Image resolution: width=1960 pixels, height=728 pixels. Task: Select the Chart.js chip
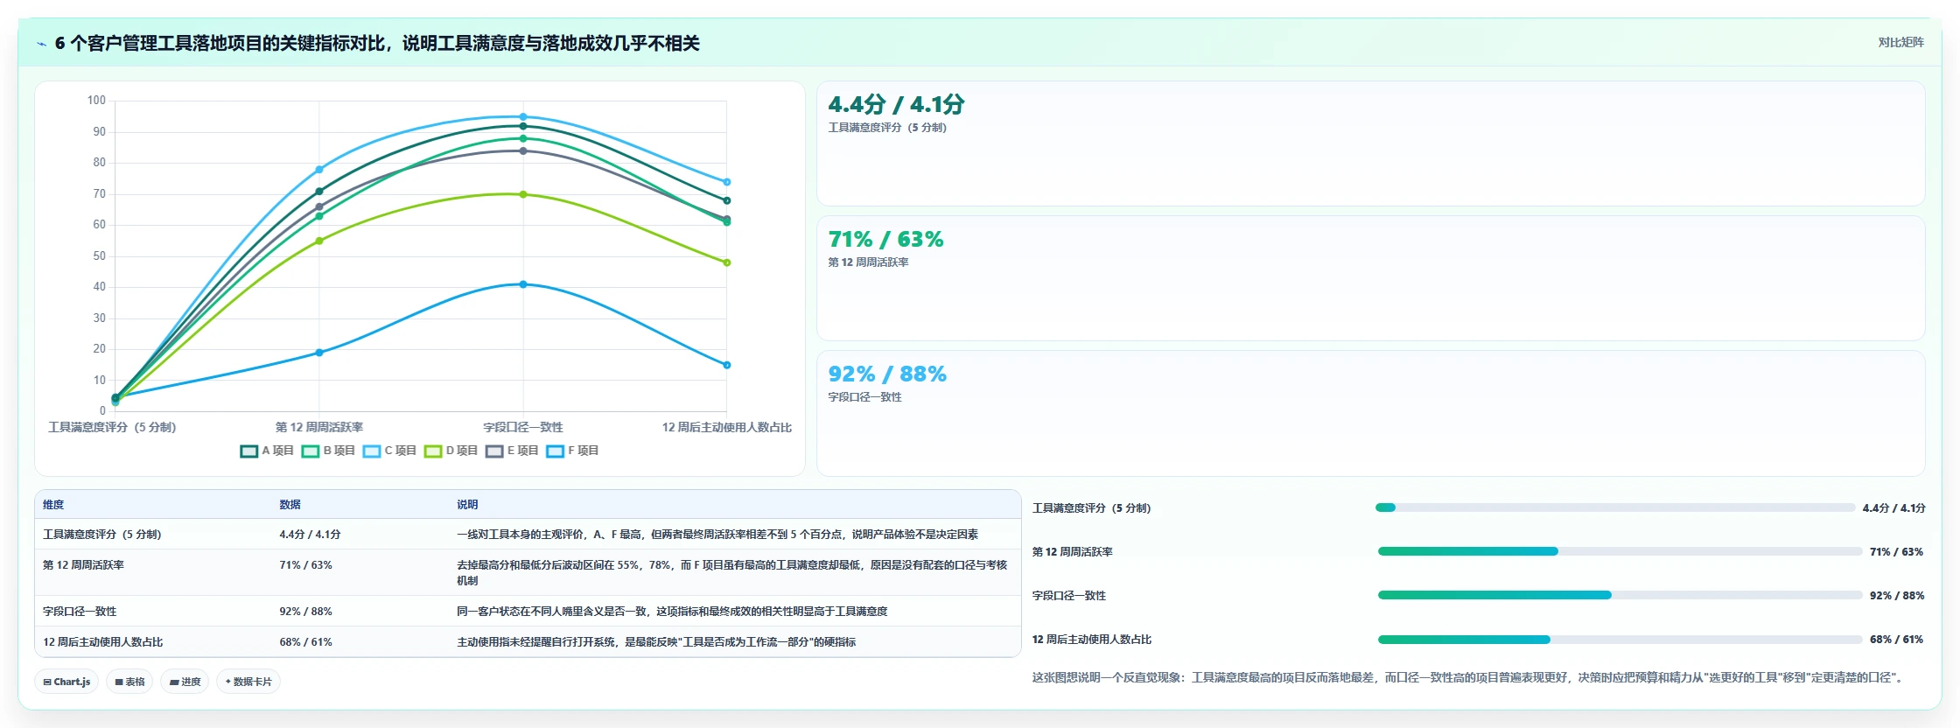(66, 682)
